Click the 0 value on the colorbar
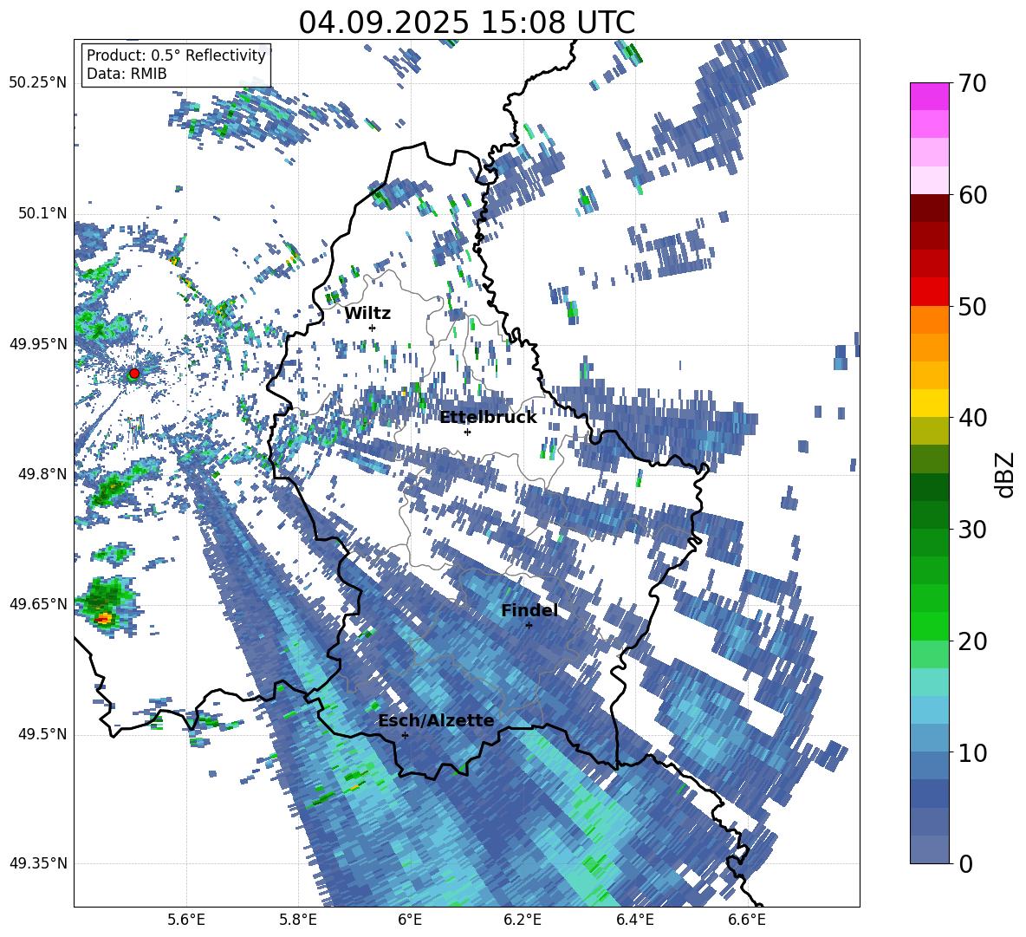The image size is (1026, 937). pos(965,863)
